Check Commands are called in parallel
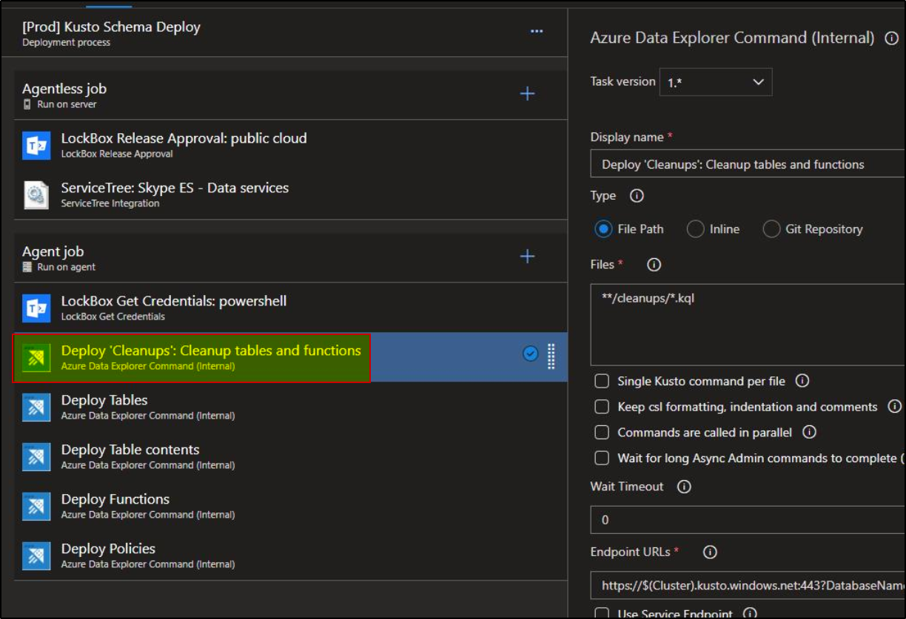 coord(603,433)
